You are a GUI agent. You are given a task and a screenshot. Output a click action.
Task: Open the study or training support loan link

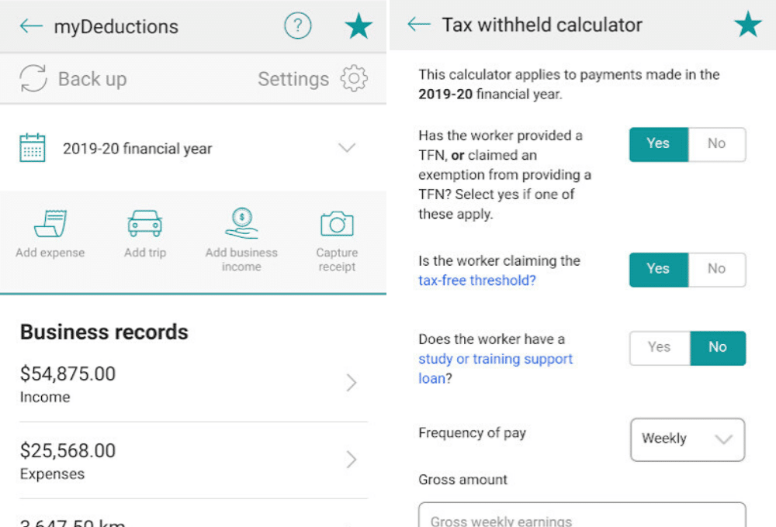(495, 368)
